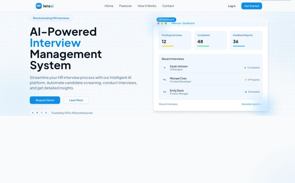Click the green window dot
The height and width of the screenshot is (183, 295).
click(x=166, y=23)
